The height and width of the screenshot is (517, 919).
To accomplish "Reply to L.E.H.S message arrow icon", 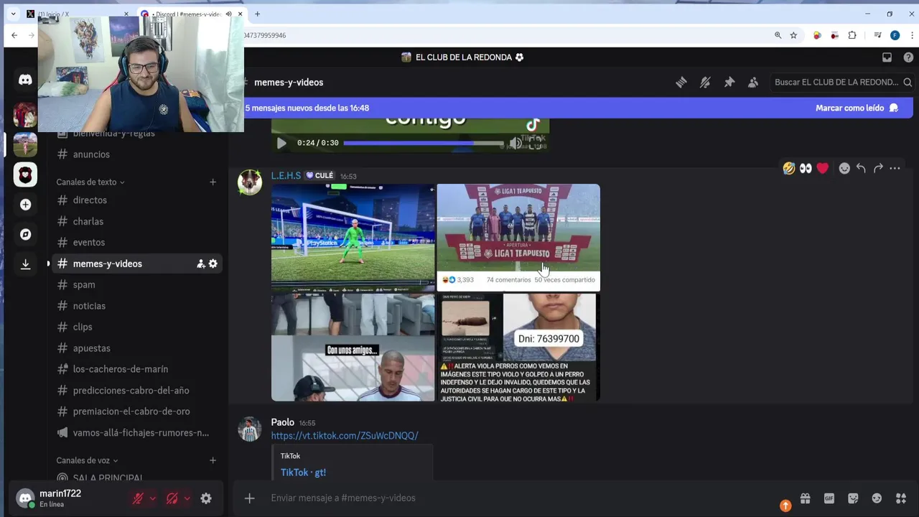I will point(861,168).
